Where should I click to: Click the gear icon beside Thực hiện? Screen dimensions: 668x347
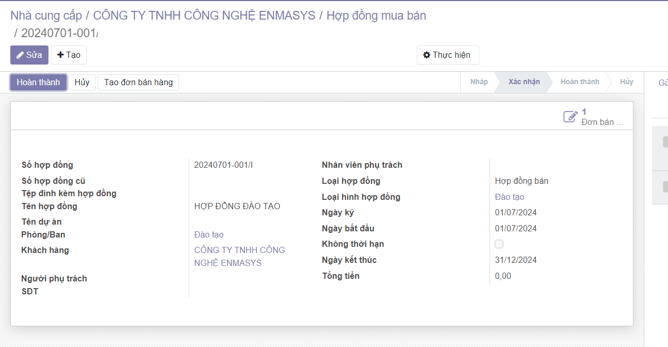(427, 55)
